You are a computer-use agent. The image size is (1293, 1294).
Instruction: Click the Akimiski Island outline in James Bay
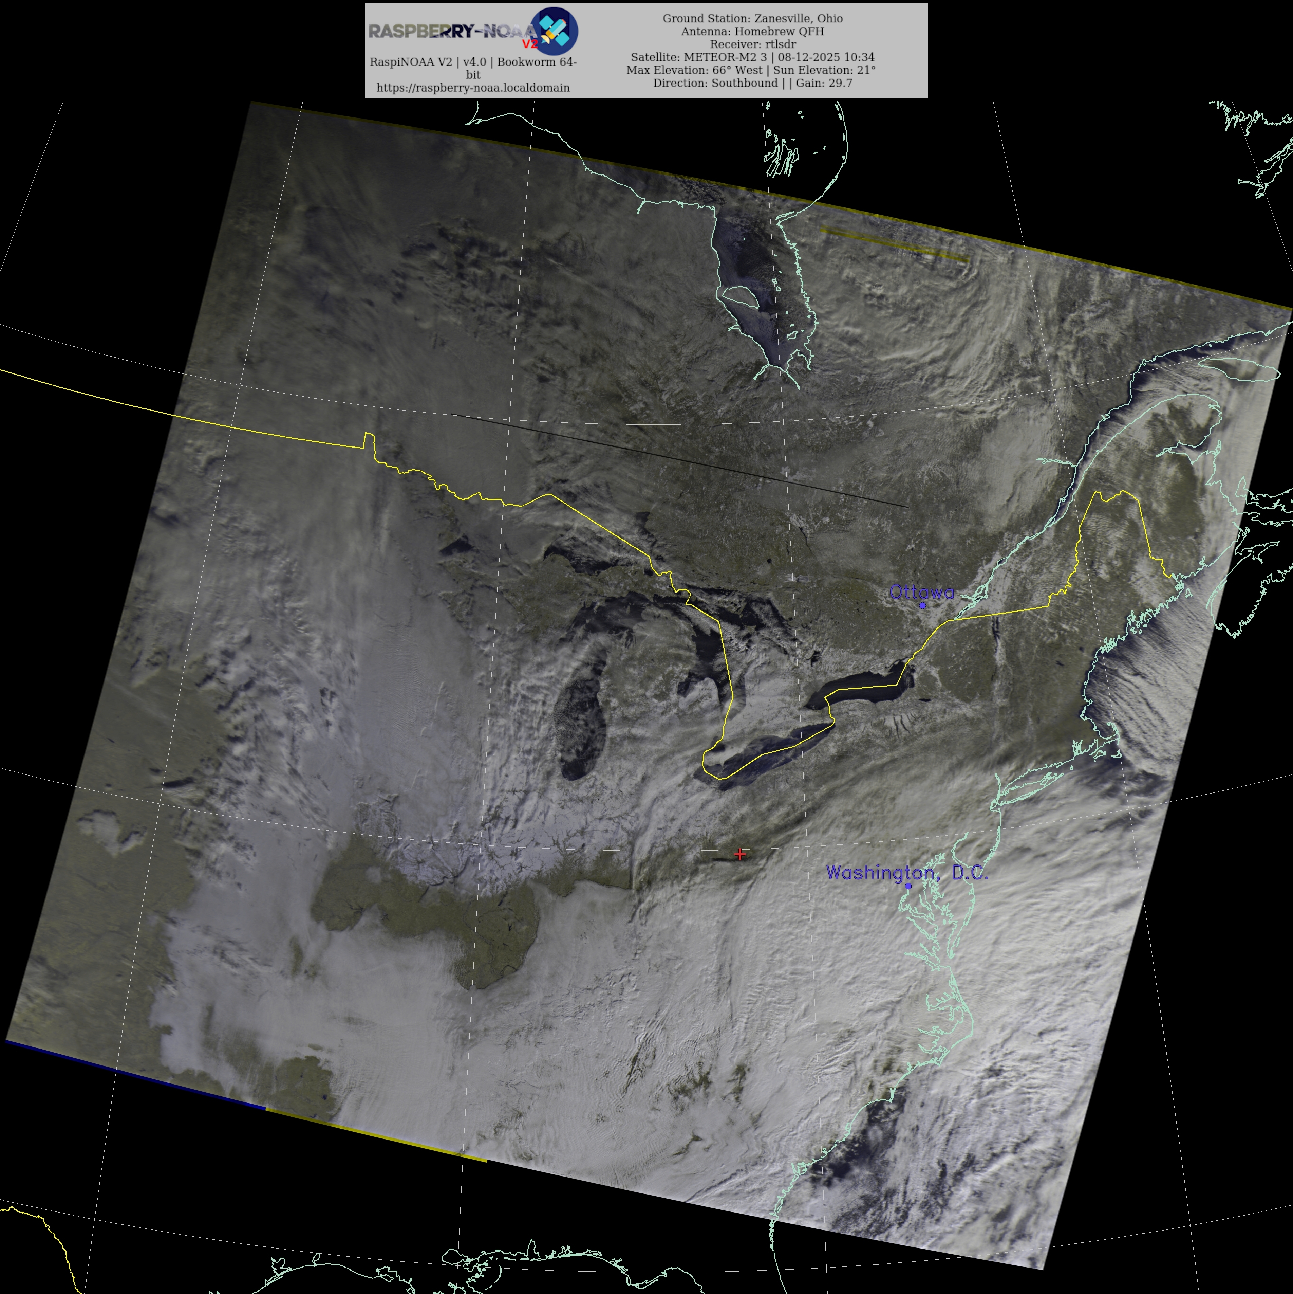pyautogui.click(x=741, y=297)
